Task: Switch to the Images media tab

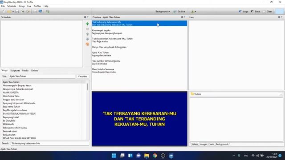Action: pyautogui.click(x=203, y=144)
